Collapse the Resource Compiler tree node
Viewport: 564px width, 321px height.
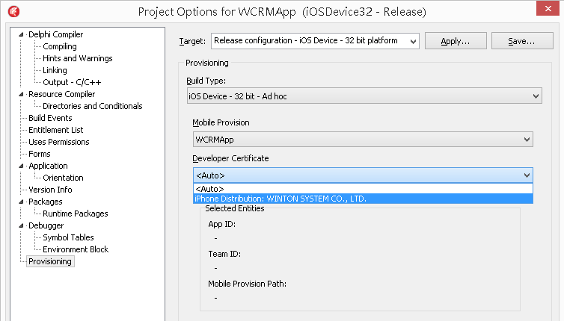[21, 94]
